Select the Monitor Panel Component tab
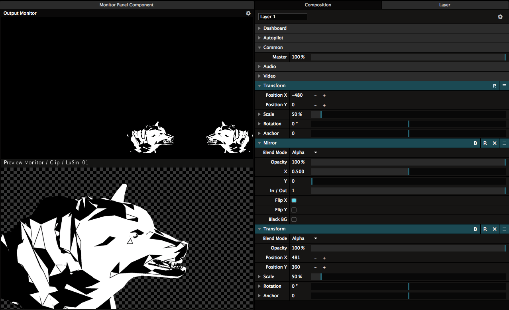This screenshot has width=509, height=310. point(126,5)
